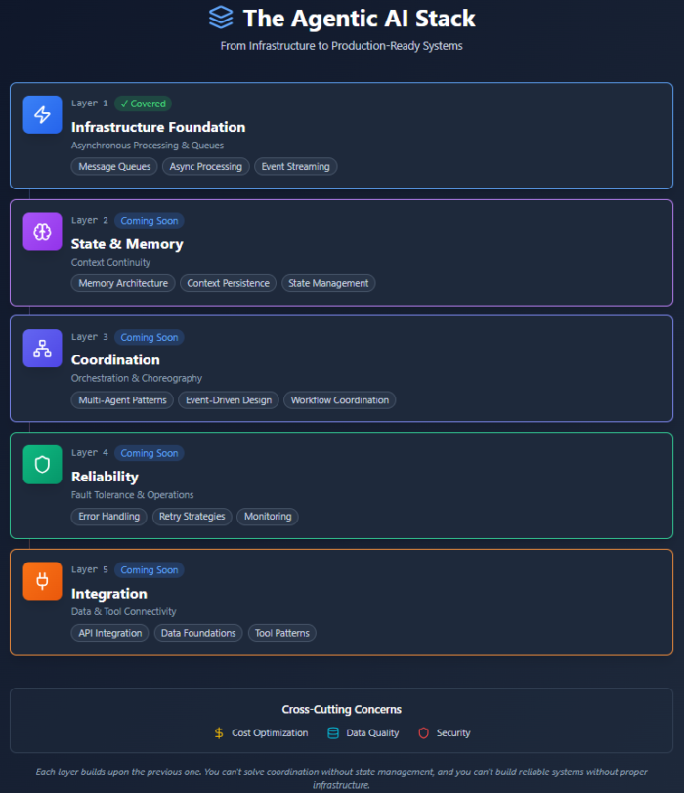Click the Workflow Coordination tag

[x=339, y=400]
